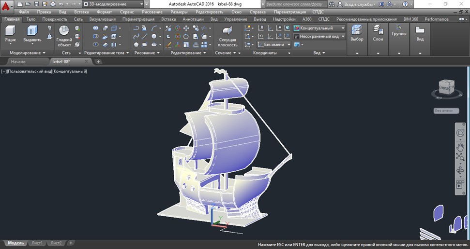Select the Ящик (Box) modeling tool
Screen dimensions: 470x249
coord(11,34)
